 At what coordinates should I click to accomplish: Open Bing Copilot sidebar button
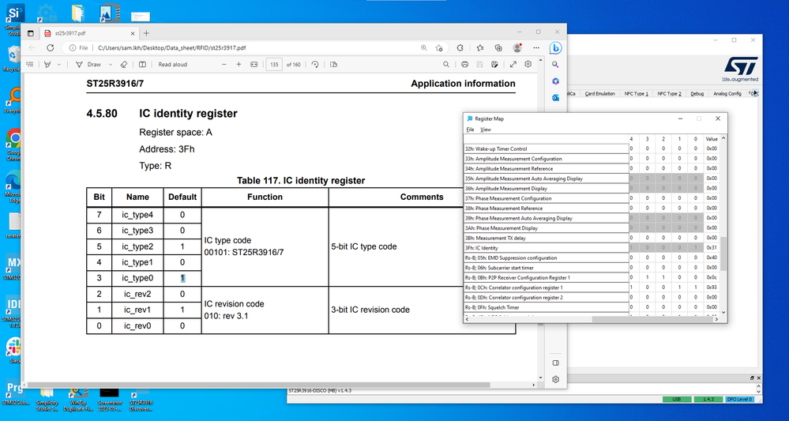(555, 48)
